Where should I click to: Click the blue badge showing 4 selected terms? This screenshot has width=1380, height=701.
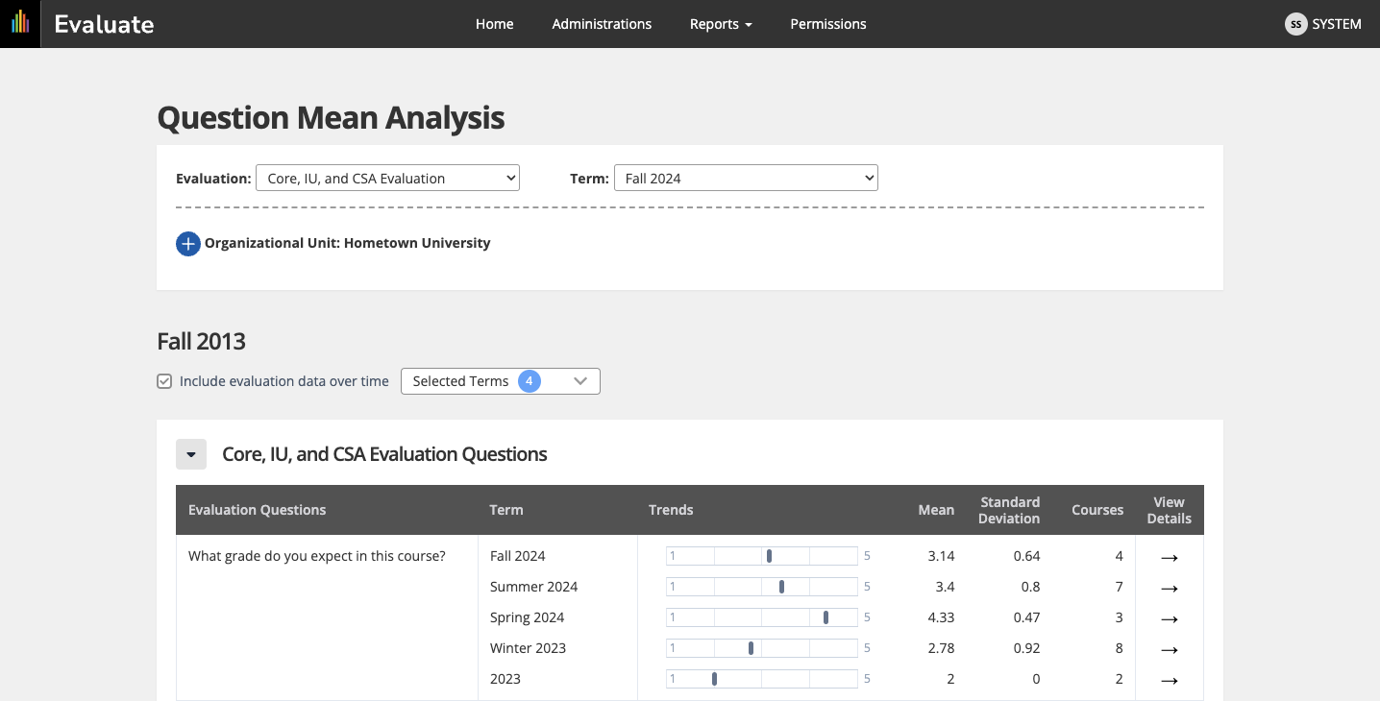pos(529,381)
